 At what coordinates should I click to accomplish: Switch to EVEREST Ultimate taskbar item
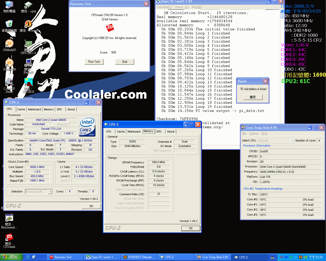(x=139, y=257)
